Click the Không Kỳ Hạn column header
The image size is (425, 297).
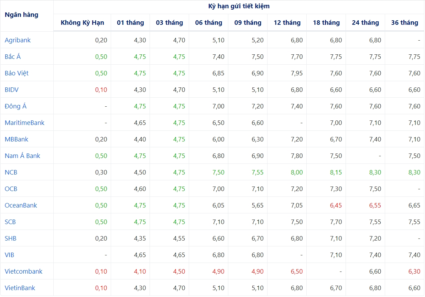[x=82, y=23]
